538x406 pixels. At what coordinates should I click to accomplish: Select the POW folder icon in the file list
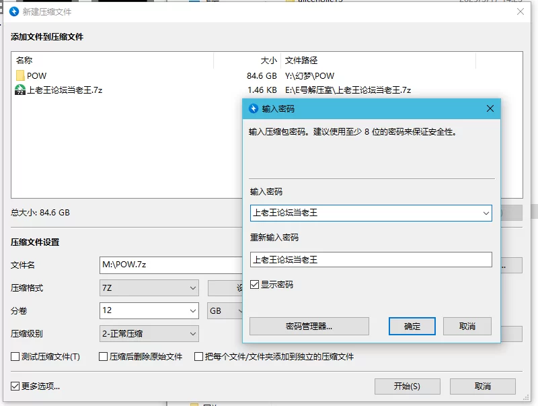pyautogui.click(x=20, y=75)
